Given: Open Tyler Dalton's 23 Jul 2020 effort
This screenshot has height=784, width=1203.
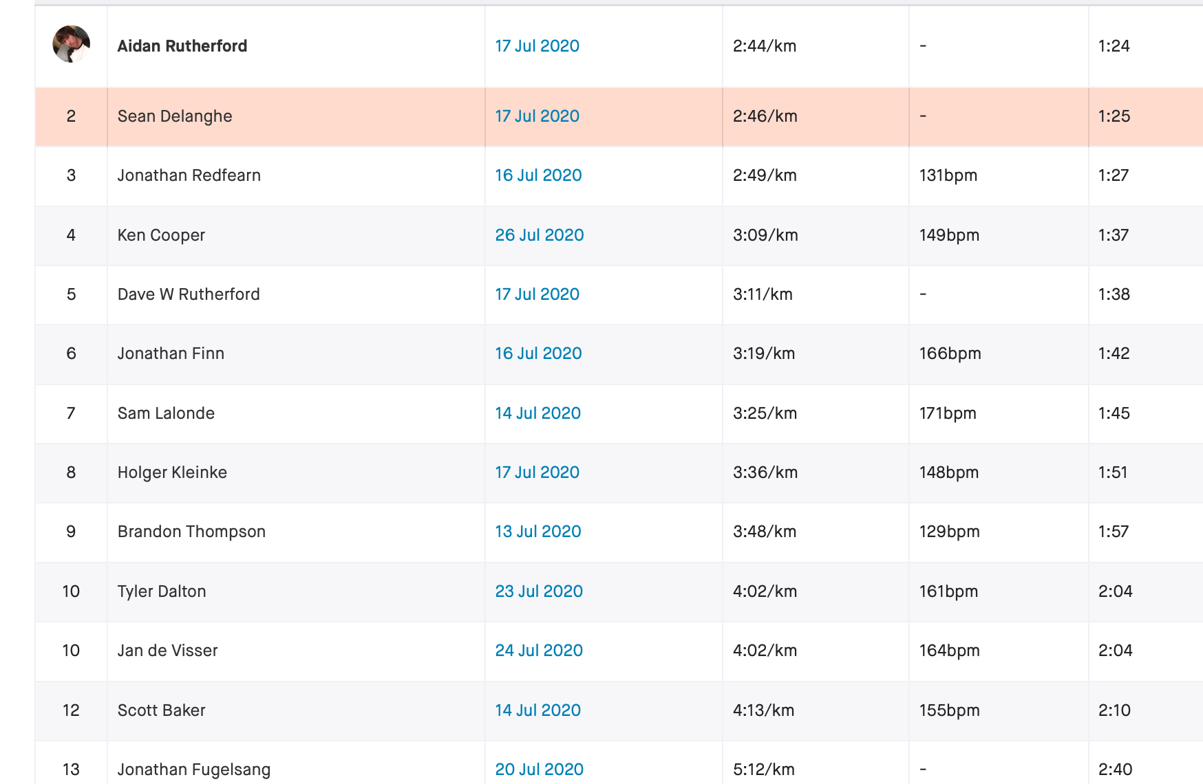Looking at the screenshot, I should point(539,591).
